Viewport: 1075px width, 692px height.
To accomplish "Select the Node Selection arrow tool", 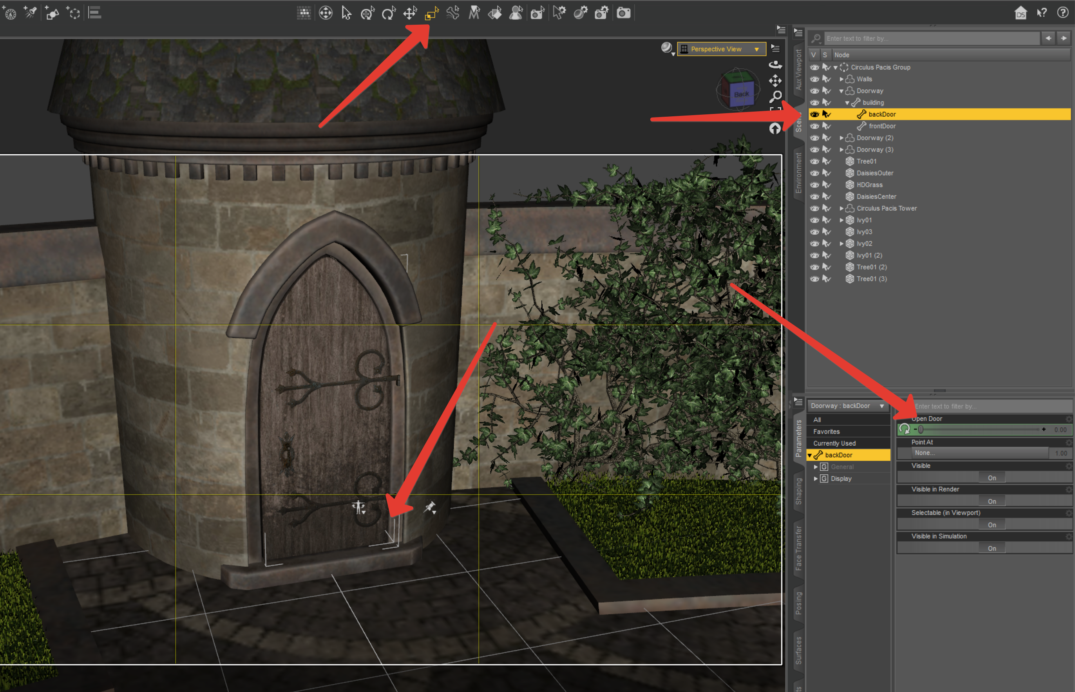I will point(346,13).
